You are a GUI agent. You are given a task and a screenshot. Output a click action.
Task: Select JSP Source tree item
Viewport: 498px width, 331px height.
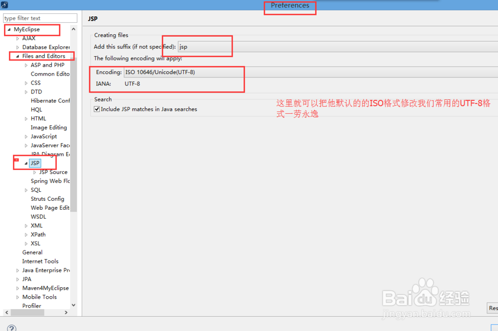(53, 172)
